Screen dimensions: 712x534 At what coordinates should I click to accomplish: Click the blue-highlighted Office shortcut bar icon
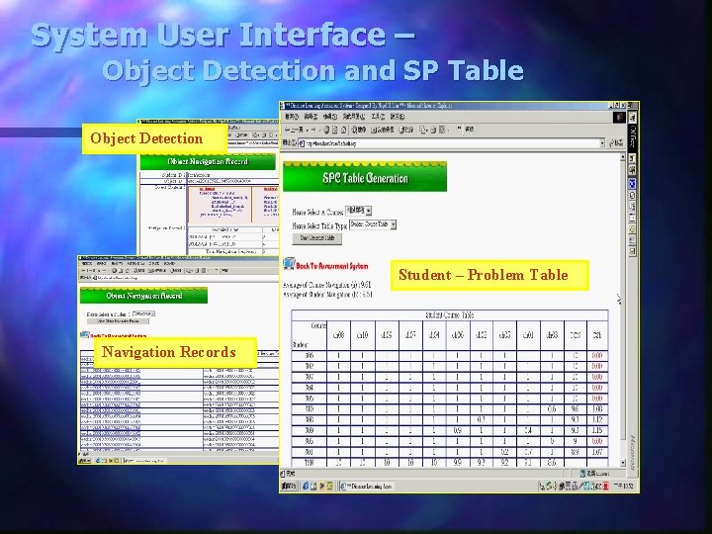click(x=632, y=184)
